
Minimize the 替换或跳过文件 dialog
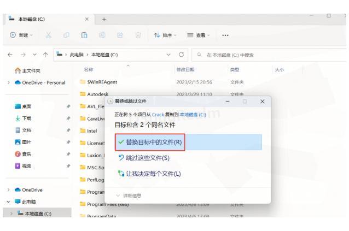coord(228,101)
